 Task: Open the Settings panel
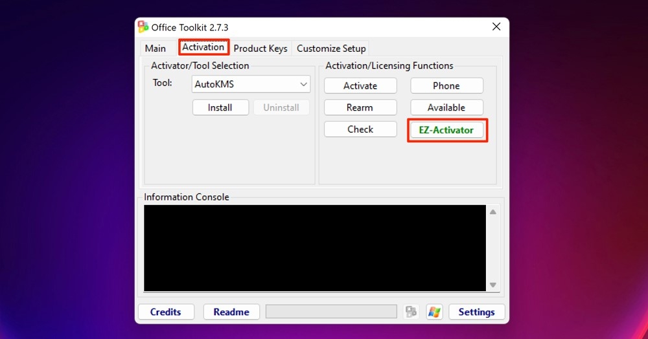coord(476,312)
